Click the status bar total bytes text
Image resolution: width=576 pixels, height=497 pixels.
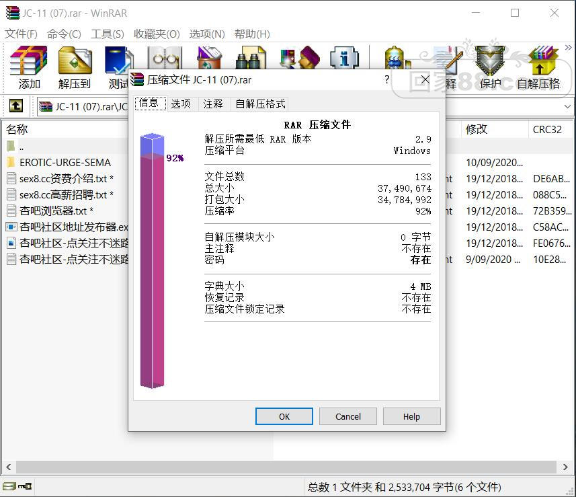(404, 487)
